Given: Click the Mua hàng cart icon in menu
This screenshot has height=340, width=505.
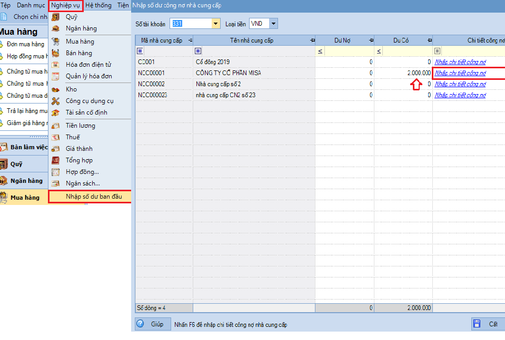Looking at the screenshot, I should 55,42.
